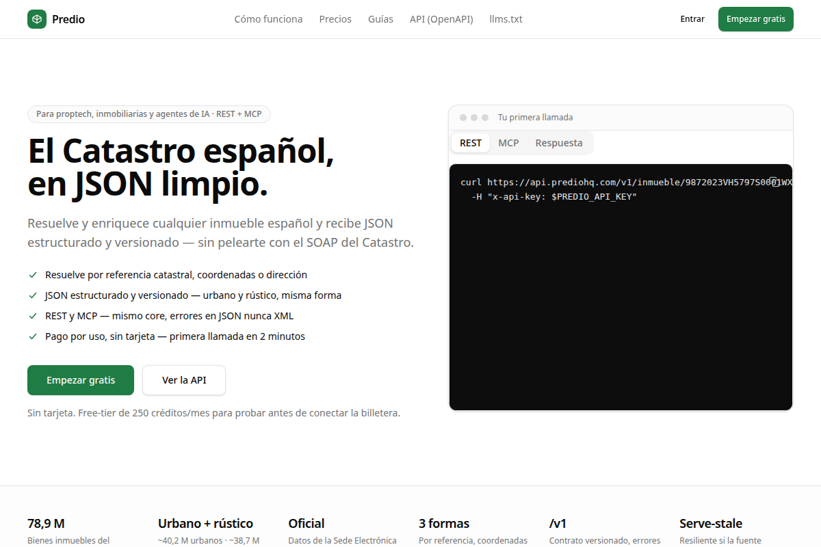Click the Predio cube logo icon
Image resolution: width=821 pixels, height=547 pixels.
coord(37,19)
